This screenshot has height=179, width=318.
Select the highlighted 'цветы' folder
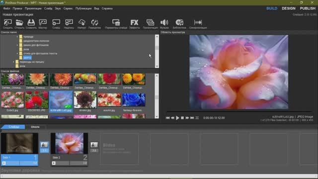[x=27, y=58]
